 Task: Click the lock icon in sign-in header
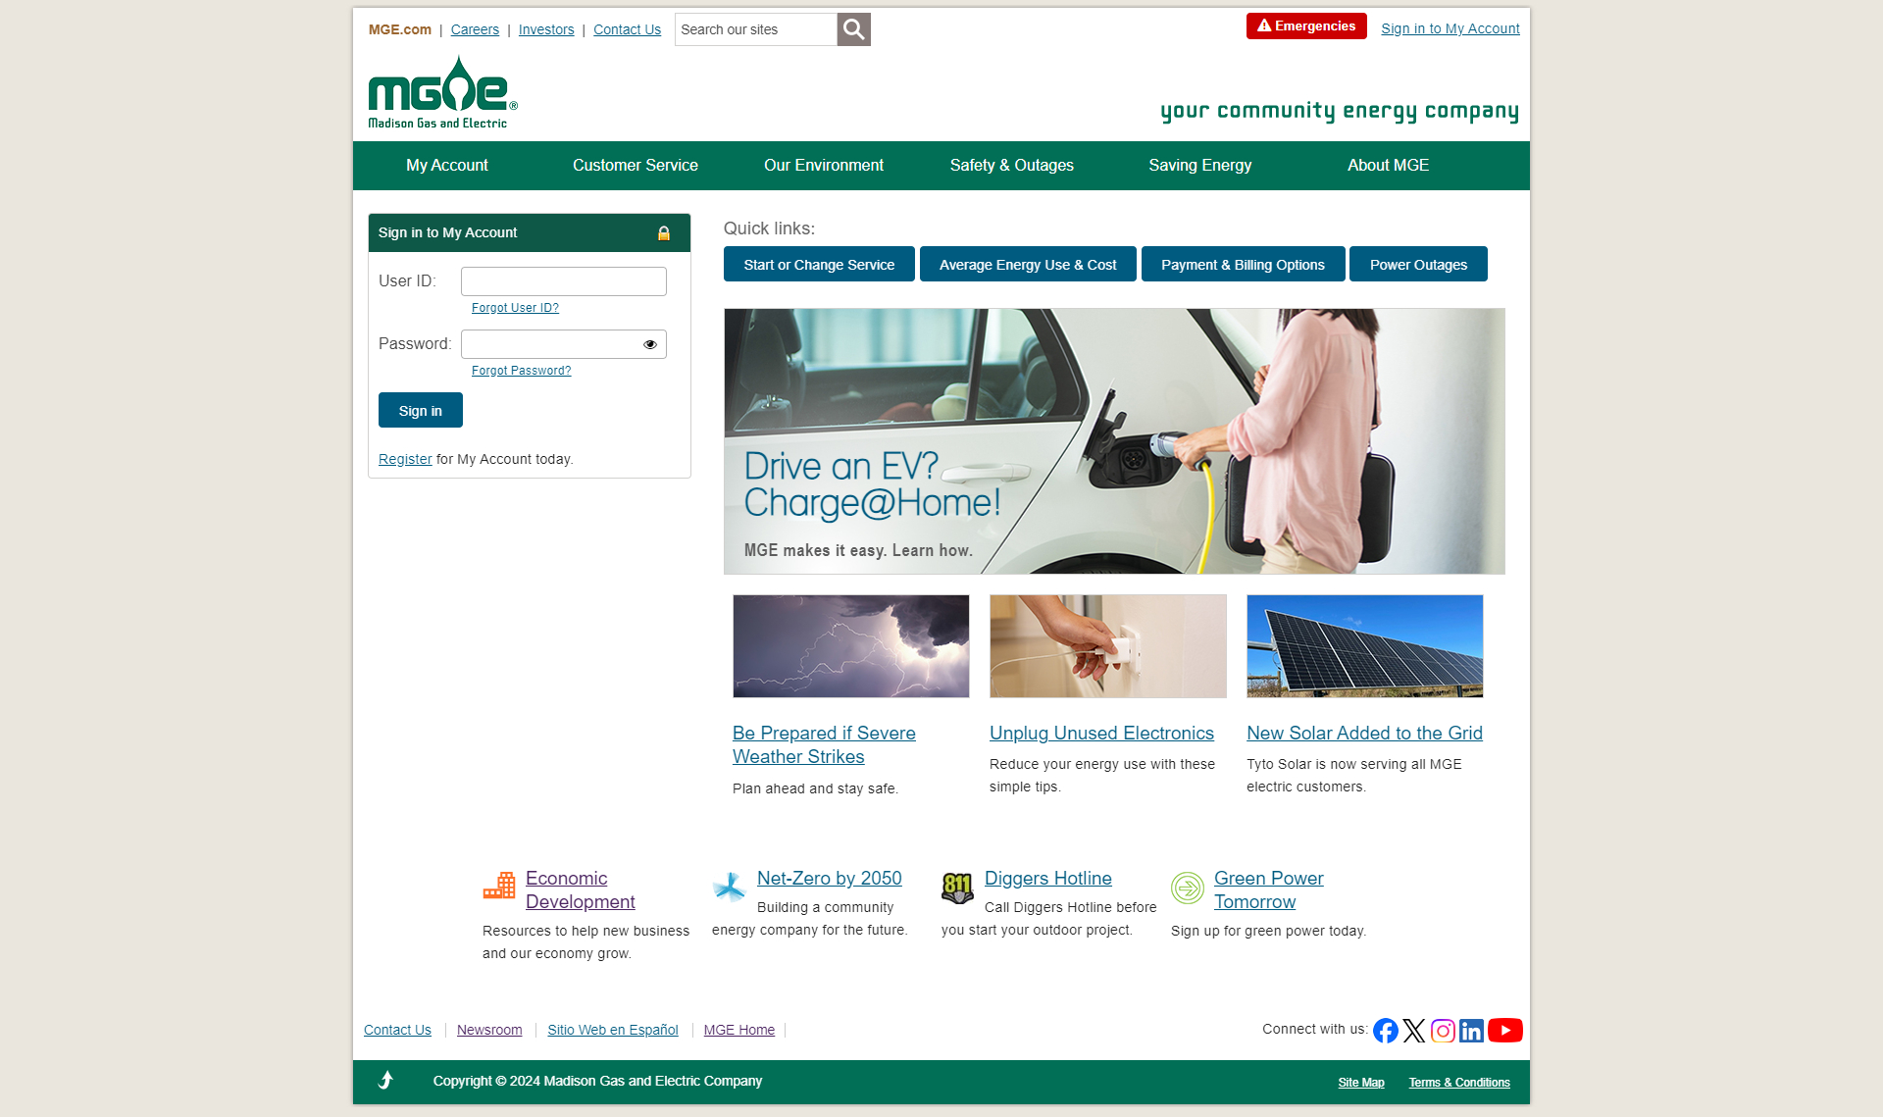(664, 232)
